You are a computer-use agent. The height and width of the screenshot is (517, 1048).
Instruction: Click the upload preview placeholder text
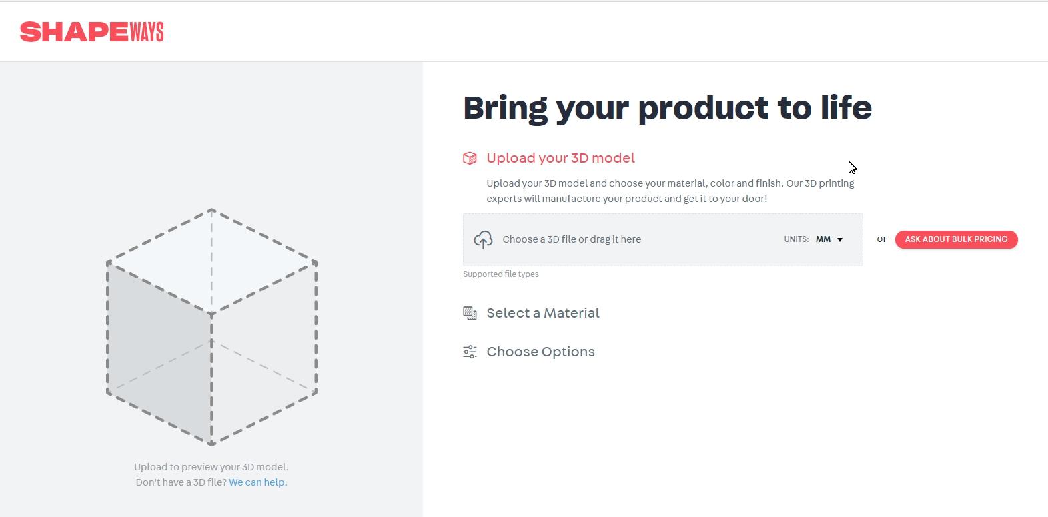(211, 467)
